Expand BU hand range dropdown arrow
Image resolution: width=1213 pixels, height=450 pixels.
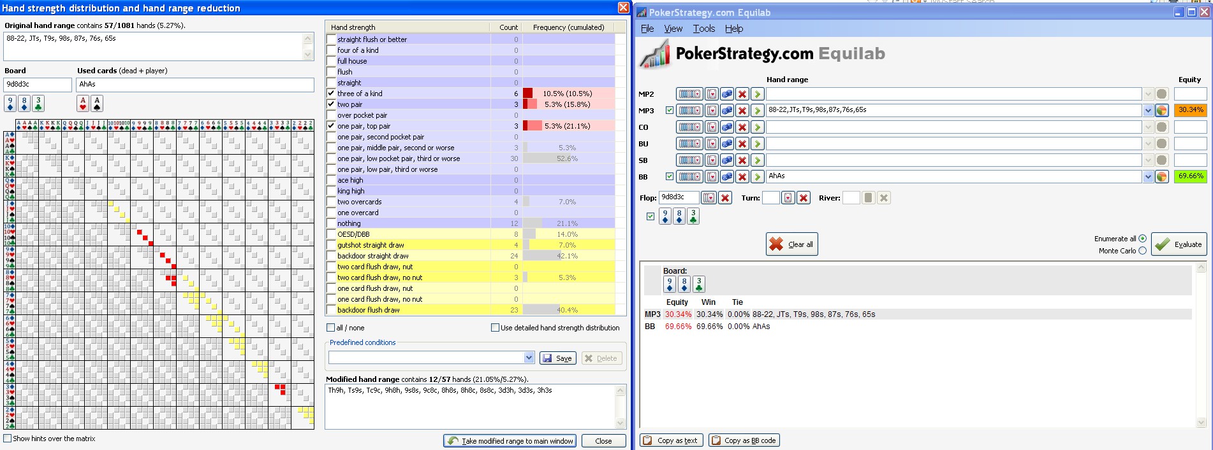point(1148,143)
